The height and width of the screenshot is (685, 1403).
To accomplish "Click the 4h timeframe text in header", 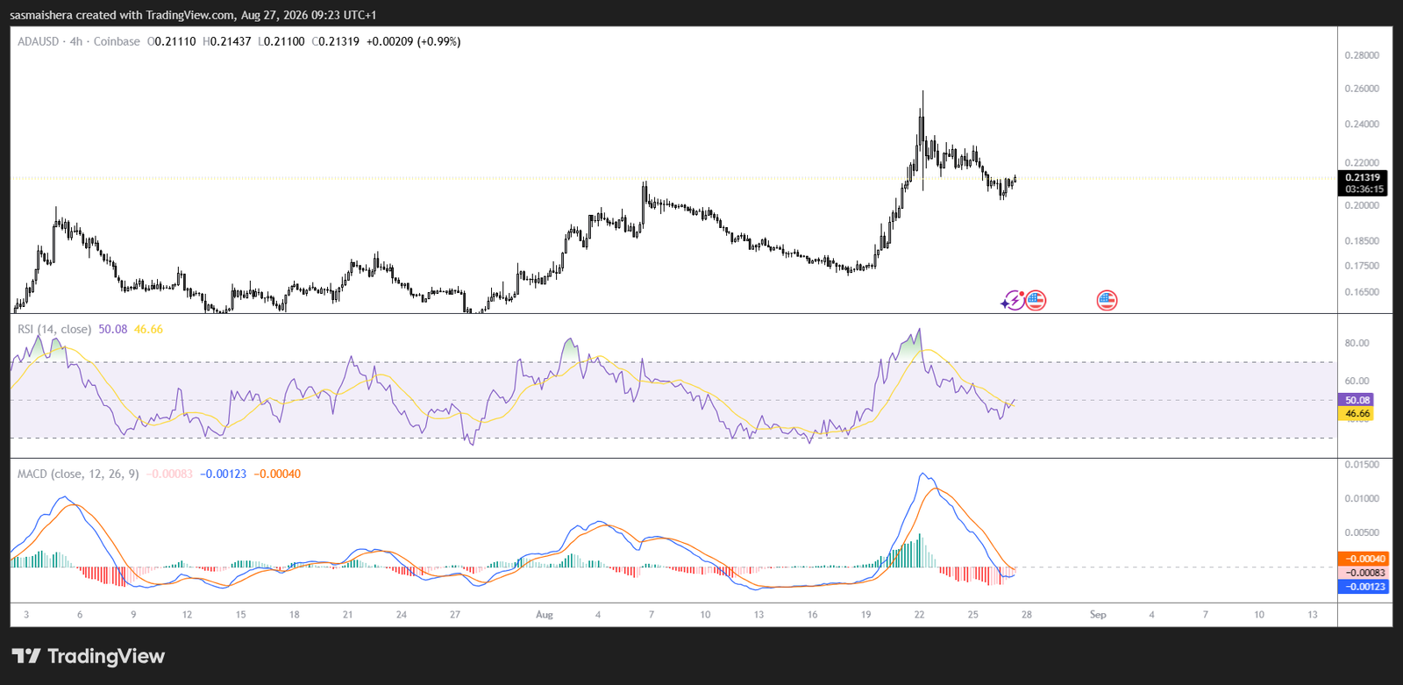I will [76, 41].
